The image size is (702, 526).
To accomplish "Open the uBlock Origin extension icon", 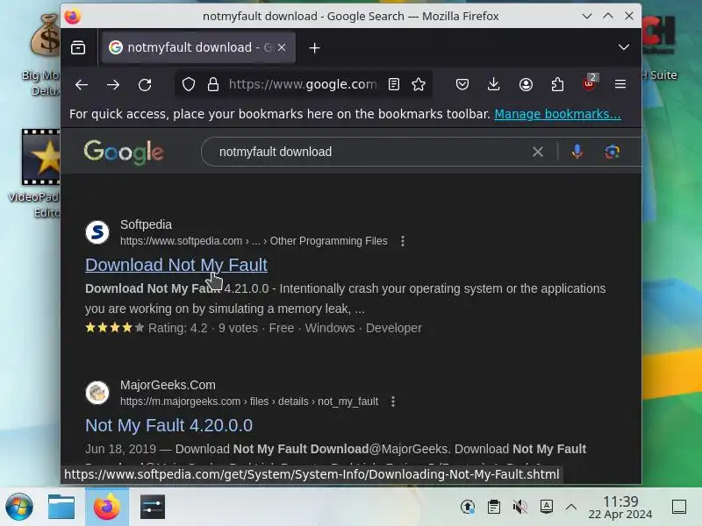I will 590,83.
